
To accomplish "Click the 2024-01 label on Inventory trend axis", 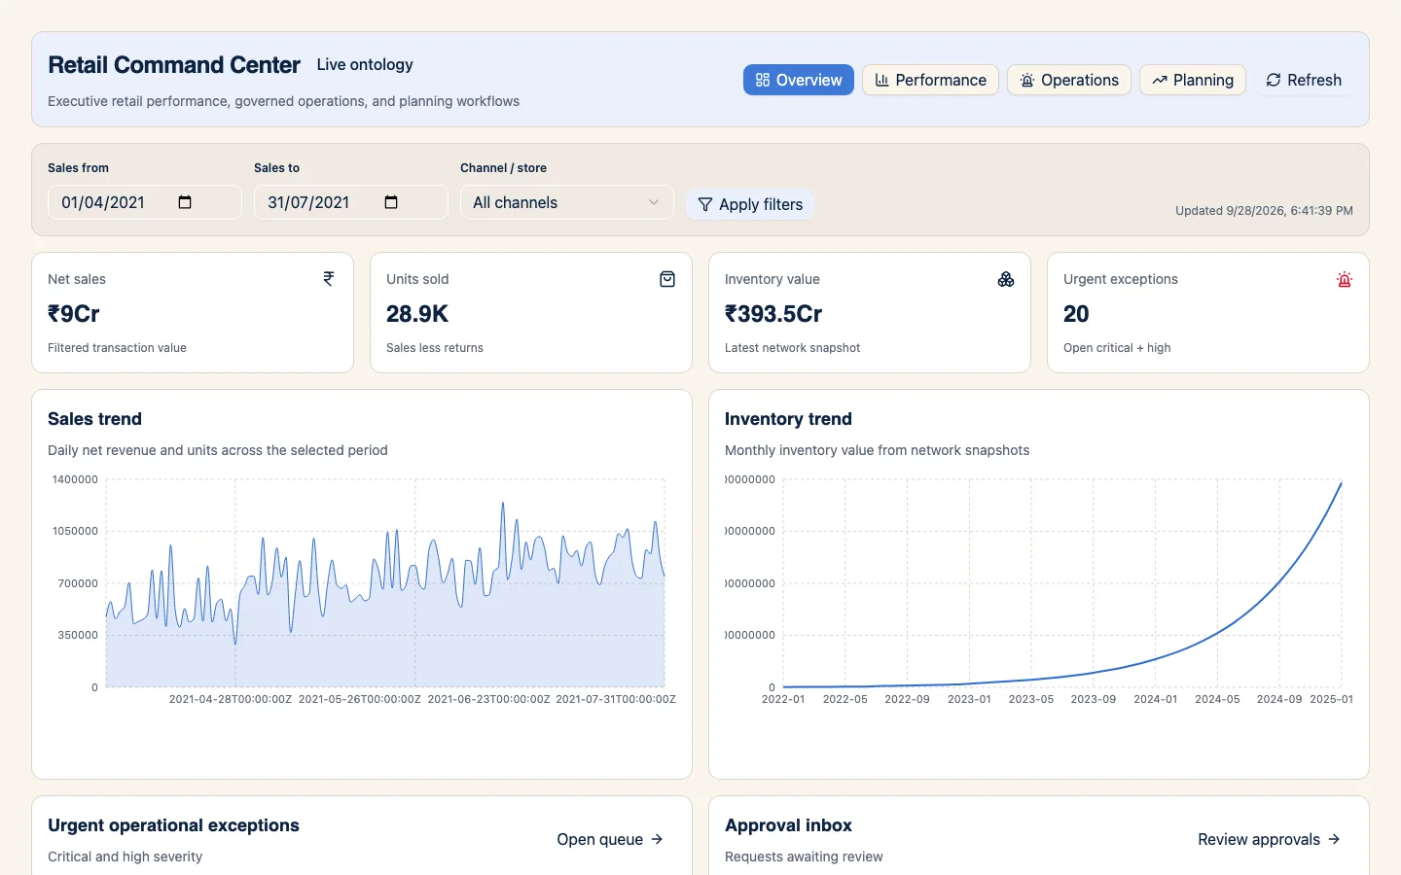I will pos(1156,699).
